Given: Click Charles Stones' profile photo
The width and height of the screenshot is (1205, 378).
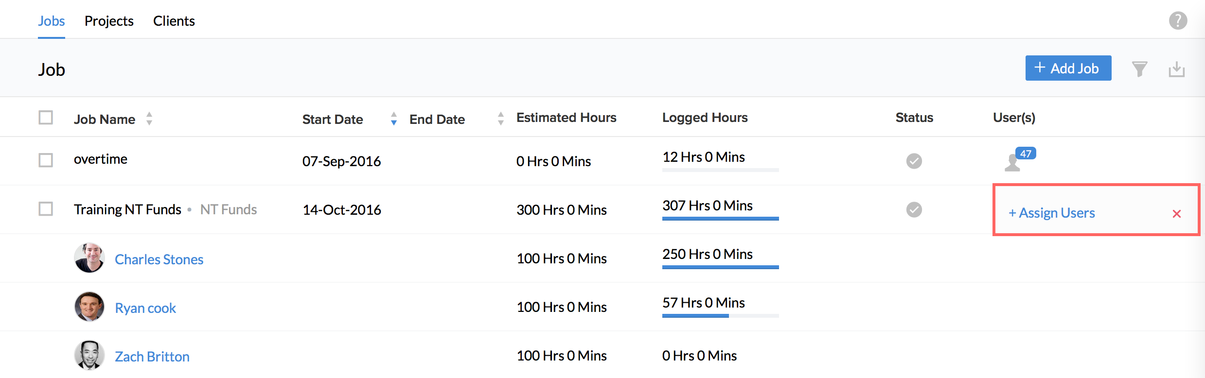Looking at the screenshot, I should pyautogui.click(x=89, y=258).
